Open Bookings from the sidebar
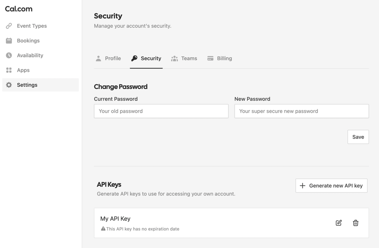 pos(28,40)
